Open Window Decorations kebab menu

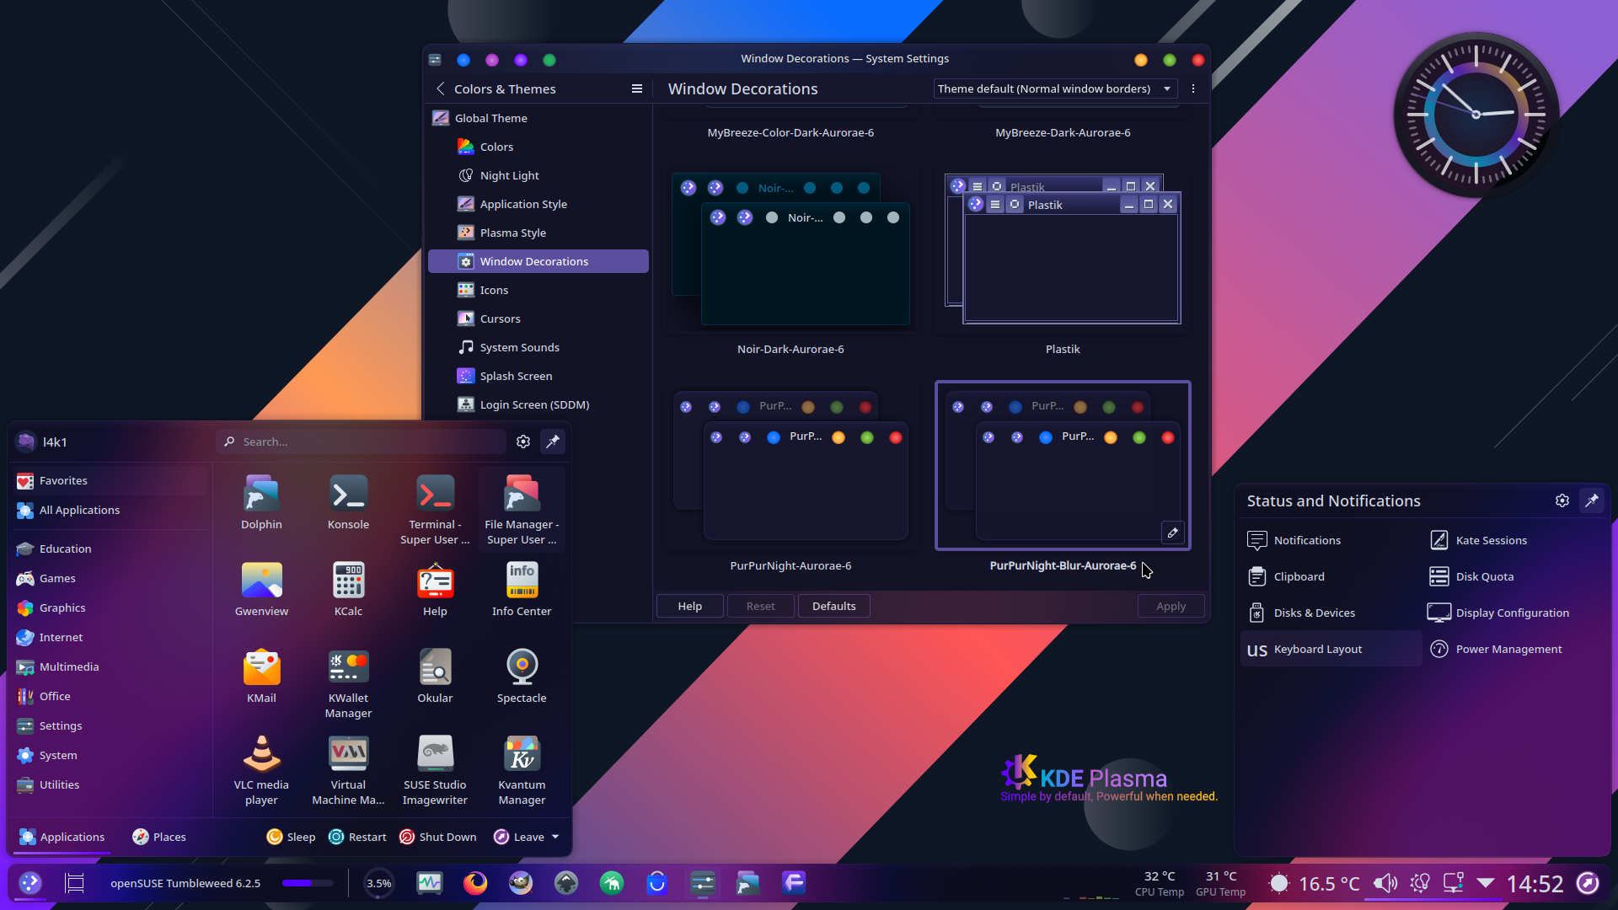[x=1193, y=88]
